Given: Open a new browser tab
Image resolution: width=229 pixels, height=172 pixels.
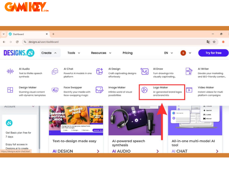Looking at the screenshot, I should click(53, 34).
